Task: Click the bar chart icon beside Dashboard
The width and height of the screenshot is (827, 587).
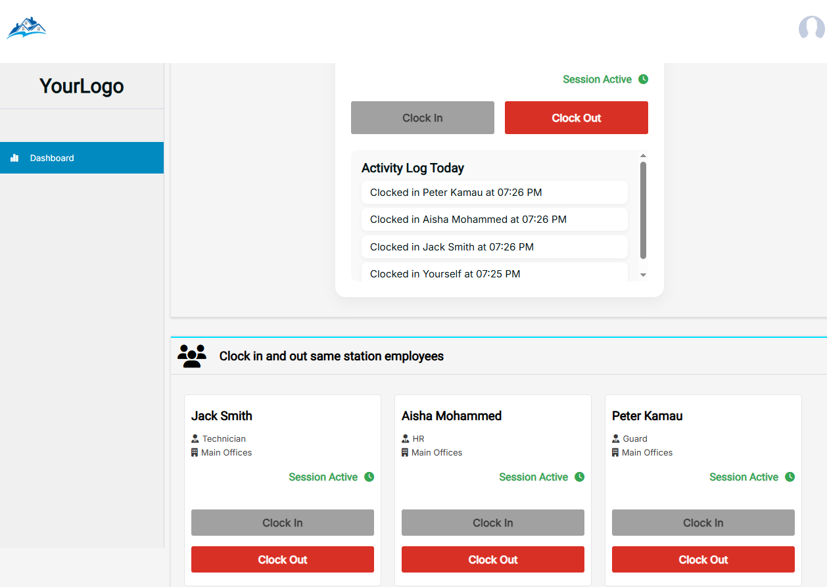Action: tap(14, 158)
